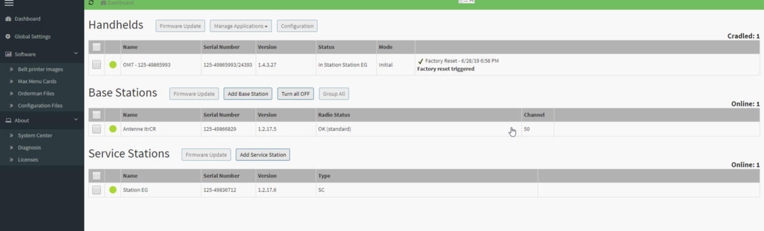
Task: Click Factory Reset checkmark icon
Action: click(421, 61)
